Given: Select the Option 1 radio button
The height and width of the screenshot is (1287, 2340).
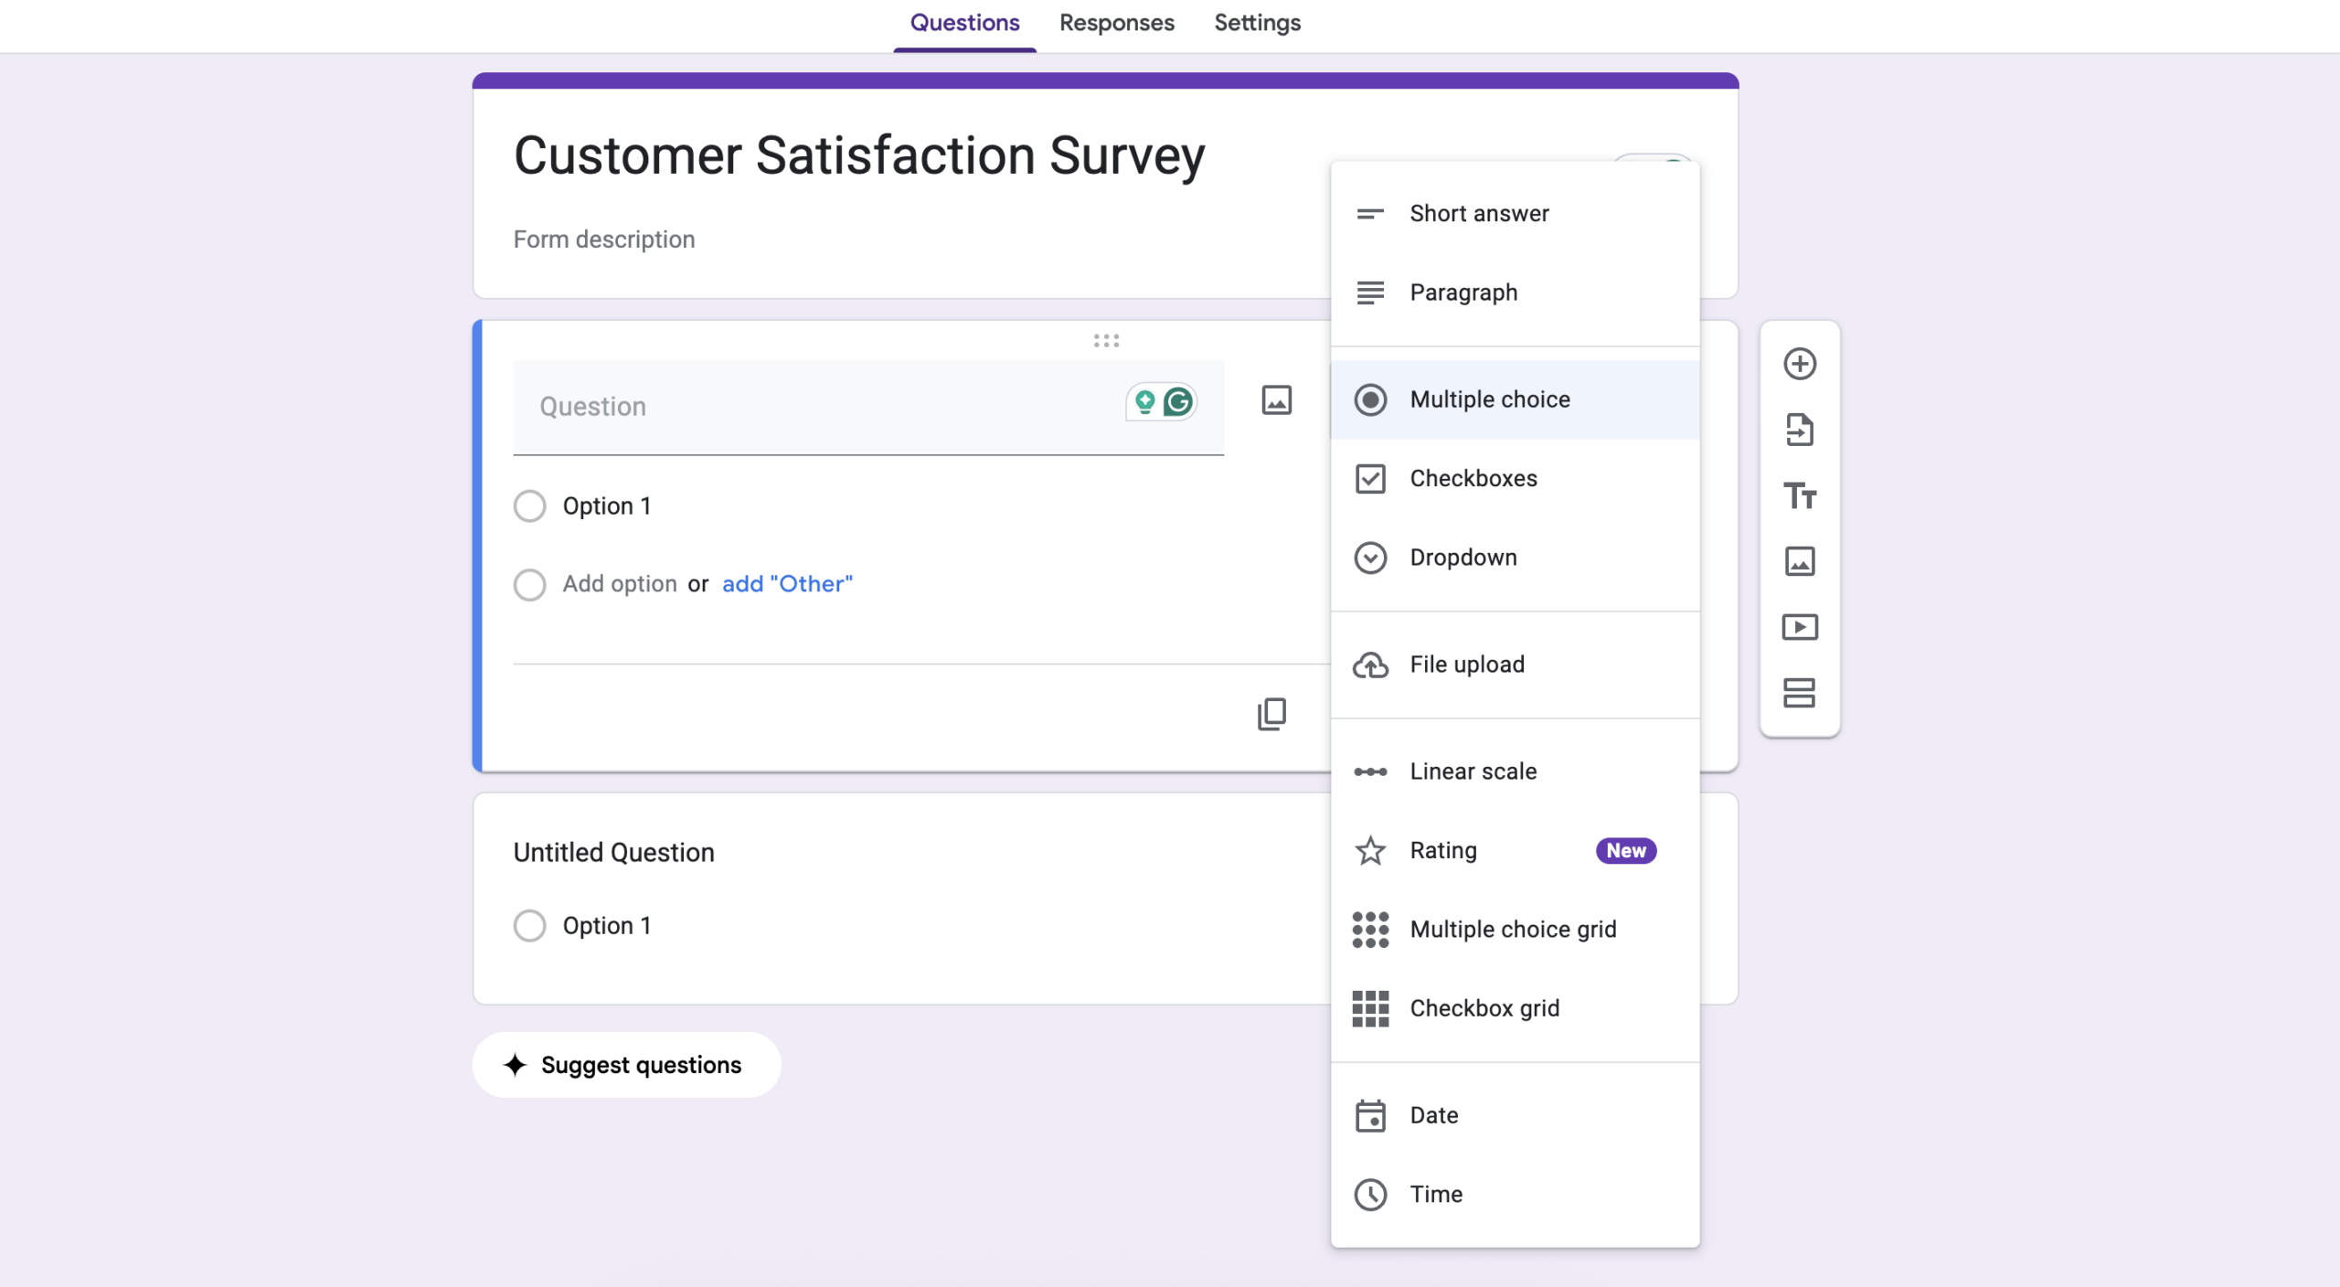Looking at the screenshot, I should [x=529, y=505].
